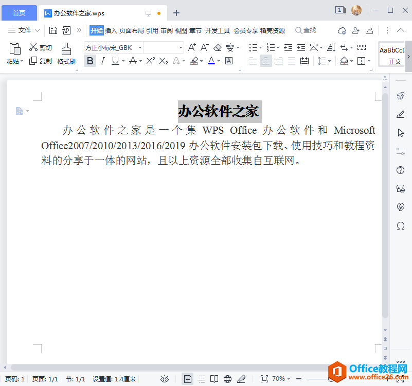Open a new document tab
This screenshot has height=386, width=412.
[176, 13]
